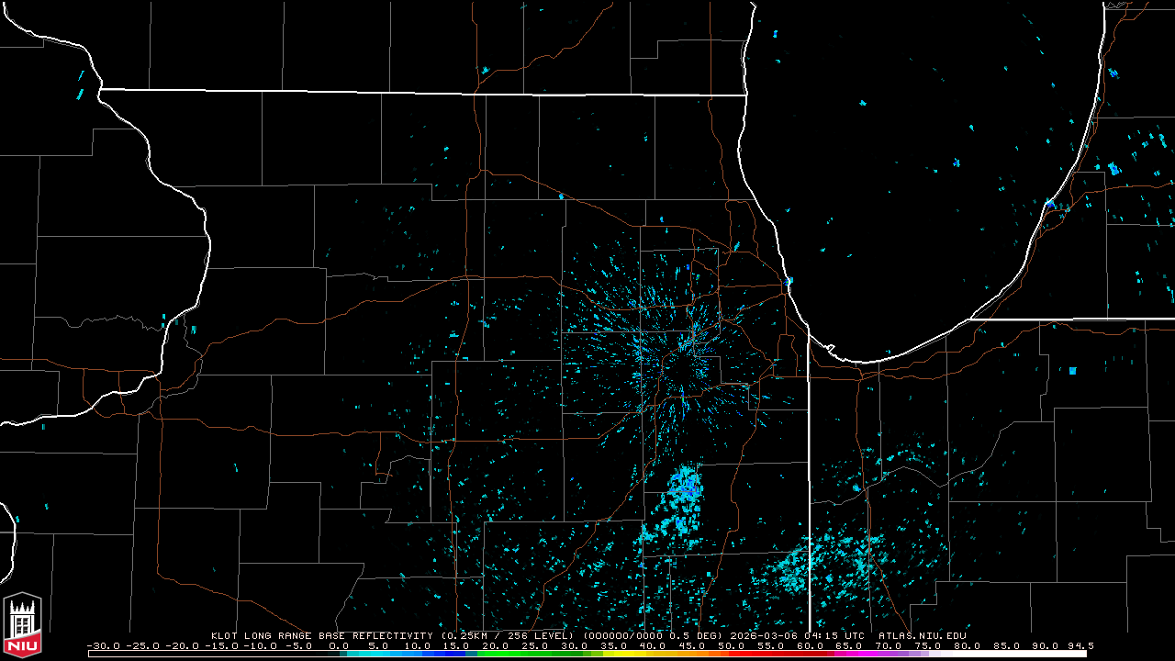
Task: Click the cyan band on the color scale
Action: [x=376, y=654]
